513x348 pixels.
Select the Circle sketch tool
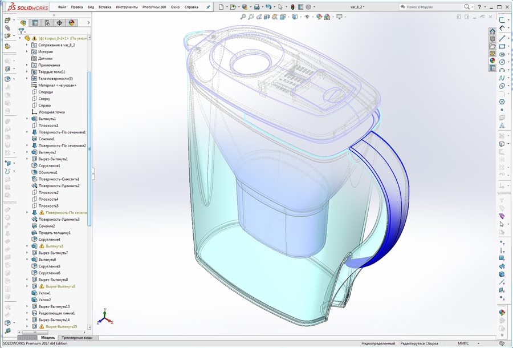pos(502,62)
